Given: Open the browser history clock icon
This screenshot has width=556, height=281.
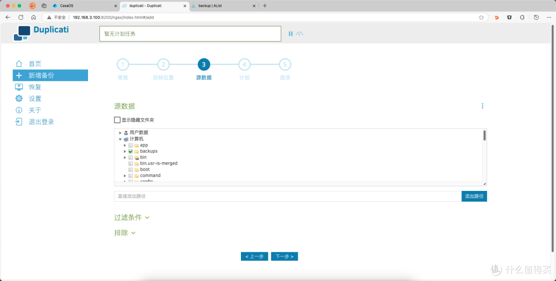Looking at the screenshot, I should [x=536, y=17].
